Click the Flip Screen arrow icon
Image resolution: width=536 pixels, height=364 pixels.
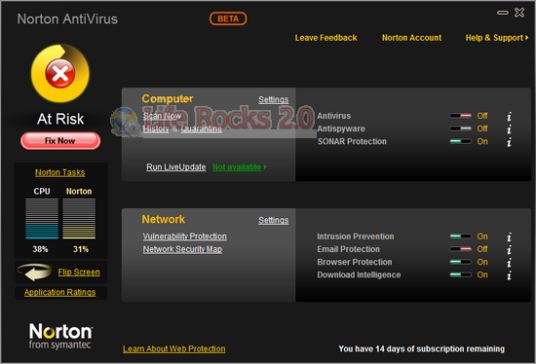34,272
